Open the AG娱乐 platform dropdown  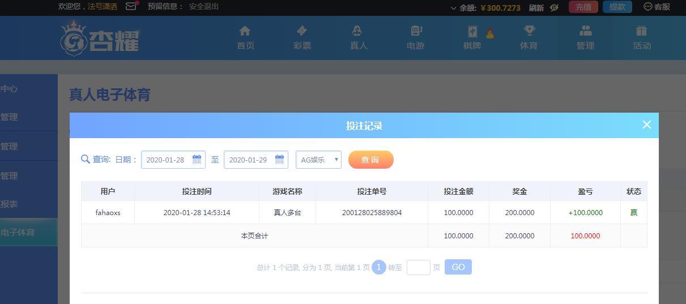point(318,160)
